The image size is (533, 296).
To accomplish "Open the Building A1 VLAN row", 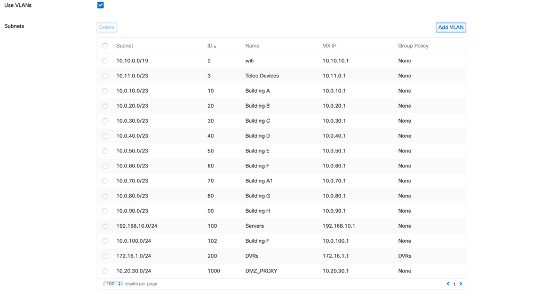I will (x=282, y=181).
